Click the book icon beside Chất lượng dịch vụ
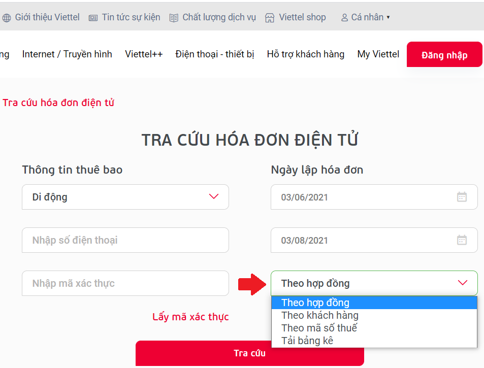 tap(173, 17)
